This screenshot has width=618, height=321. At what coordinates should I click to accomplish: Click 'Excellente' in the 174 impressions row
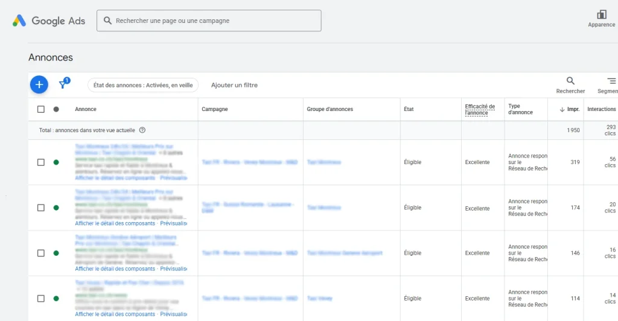point(477,208)
